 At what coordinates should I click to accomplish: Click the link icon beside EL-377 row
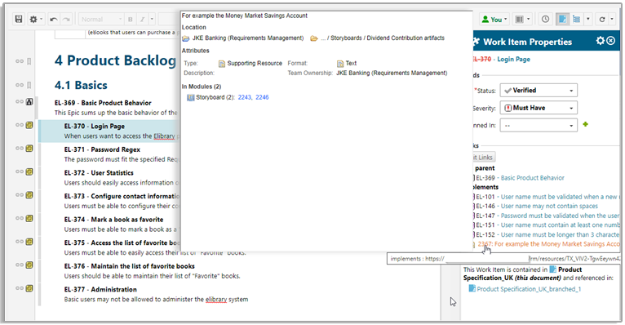(19, 288)
